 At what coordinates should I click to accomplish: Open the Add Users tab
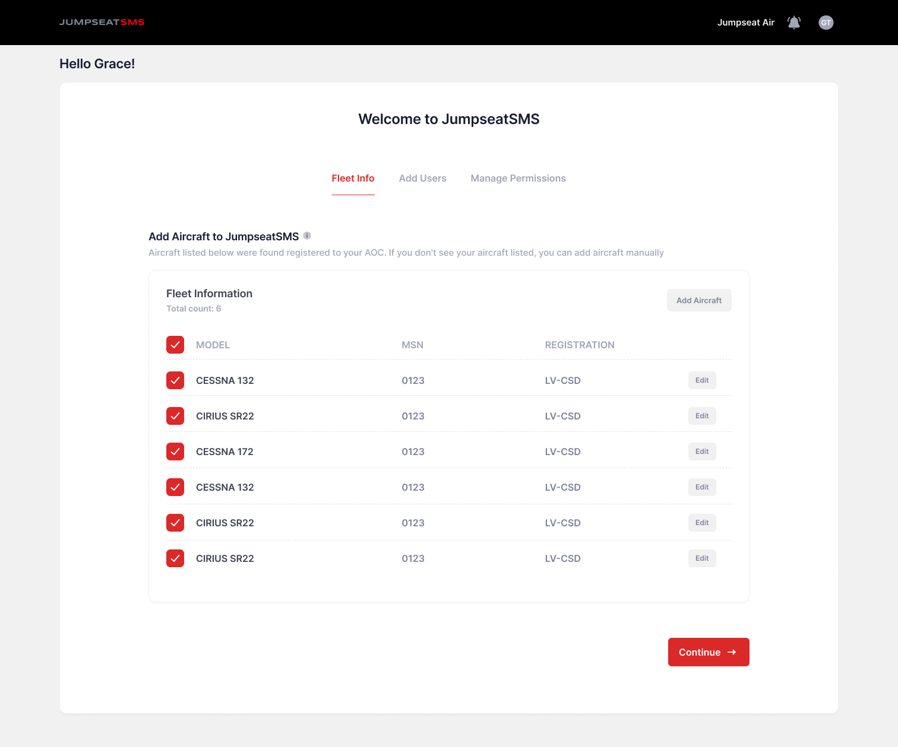point(422,179)
